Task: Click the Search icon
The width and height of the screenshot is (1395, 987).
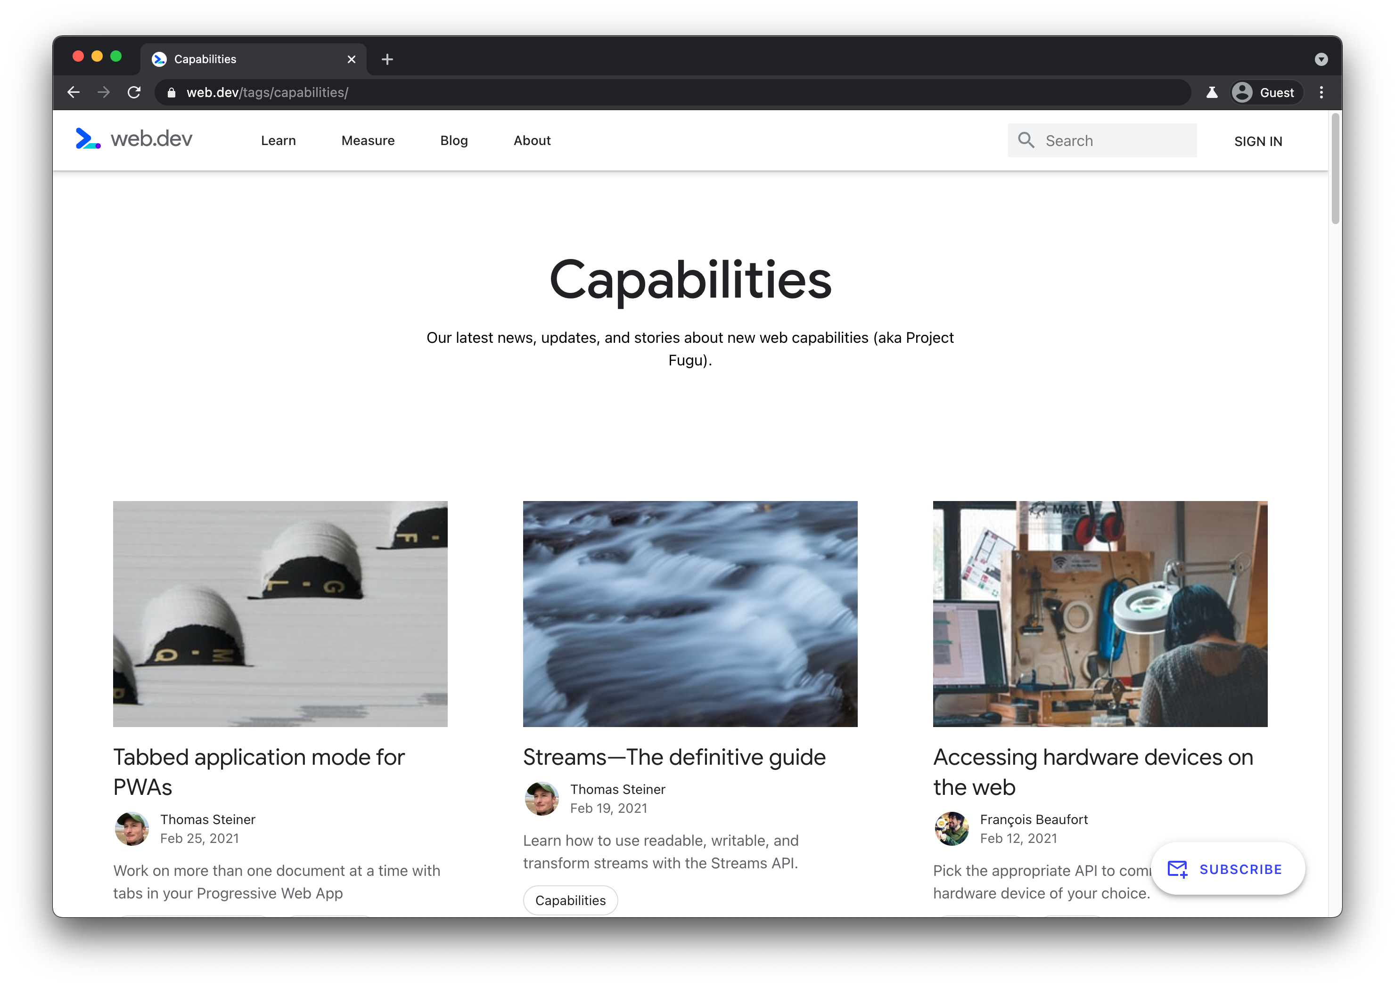Action: click(x=1026, y=140)
